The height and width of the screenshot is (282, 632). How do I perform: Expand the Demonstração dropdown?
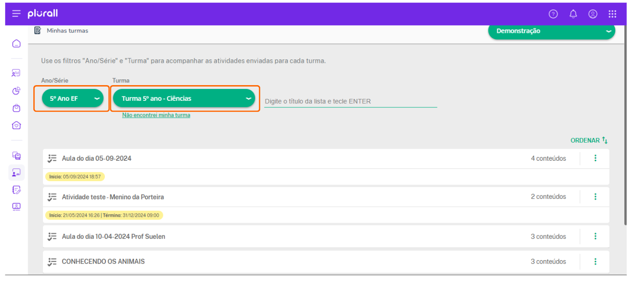pos(551,31)
